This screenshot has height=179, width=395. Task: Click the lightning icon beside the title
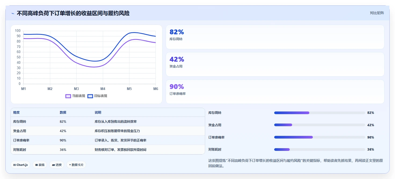tap(13, 13)
